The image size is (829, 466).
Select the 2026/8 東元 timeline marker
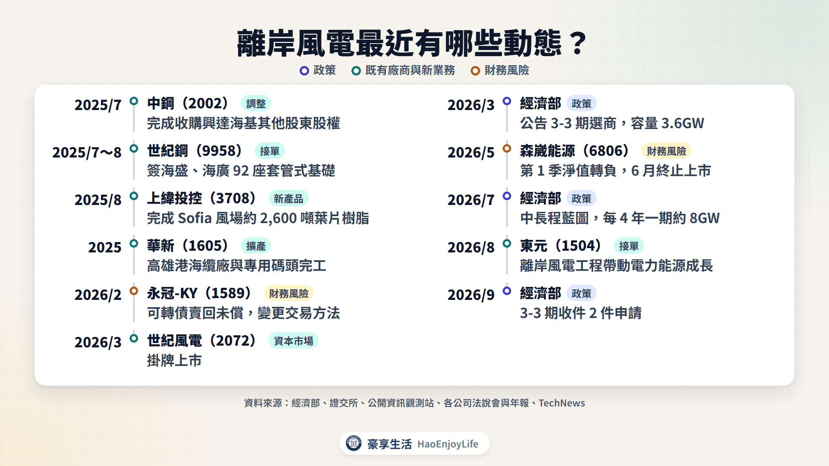[x=507, y=243]
